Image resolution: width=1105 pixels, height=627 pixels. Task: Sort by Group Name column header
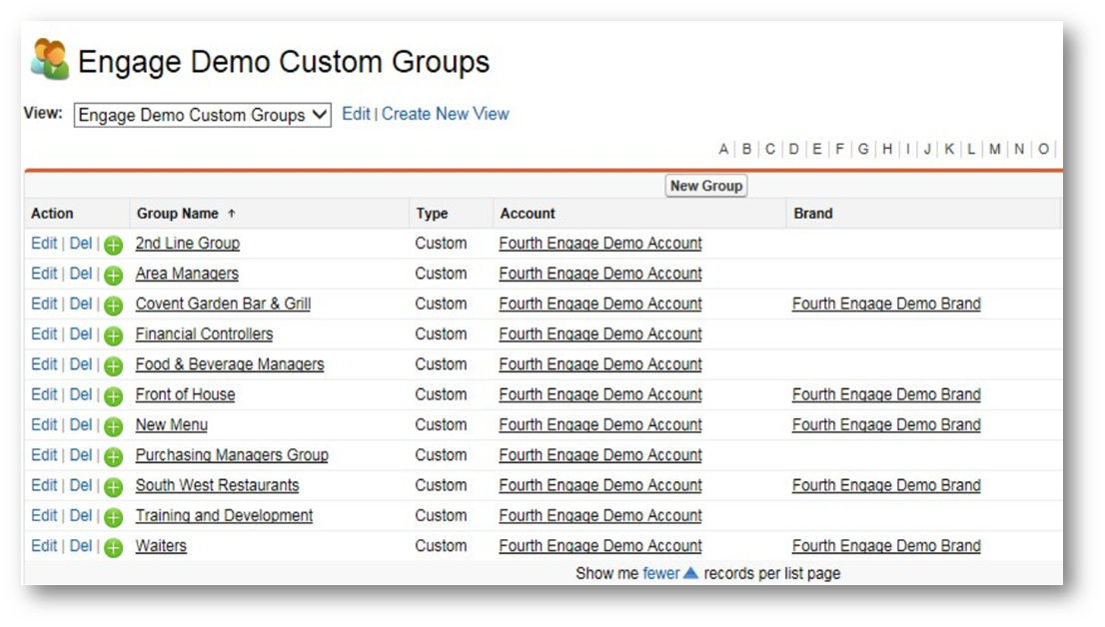point(178,214)
